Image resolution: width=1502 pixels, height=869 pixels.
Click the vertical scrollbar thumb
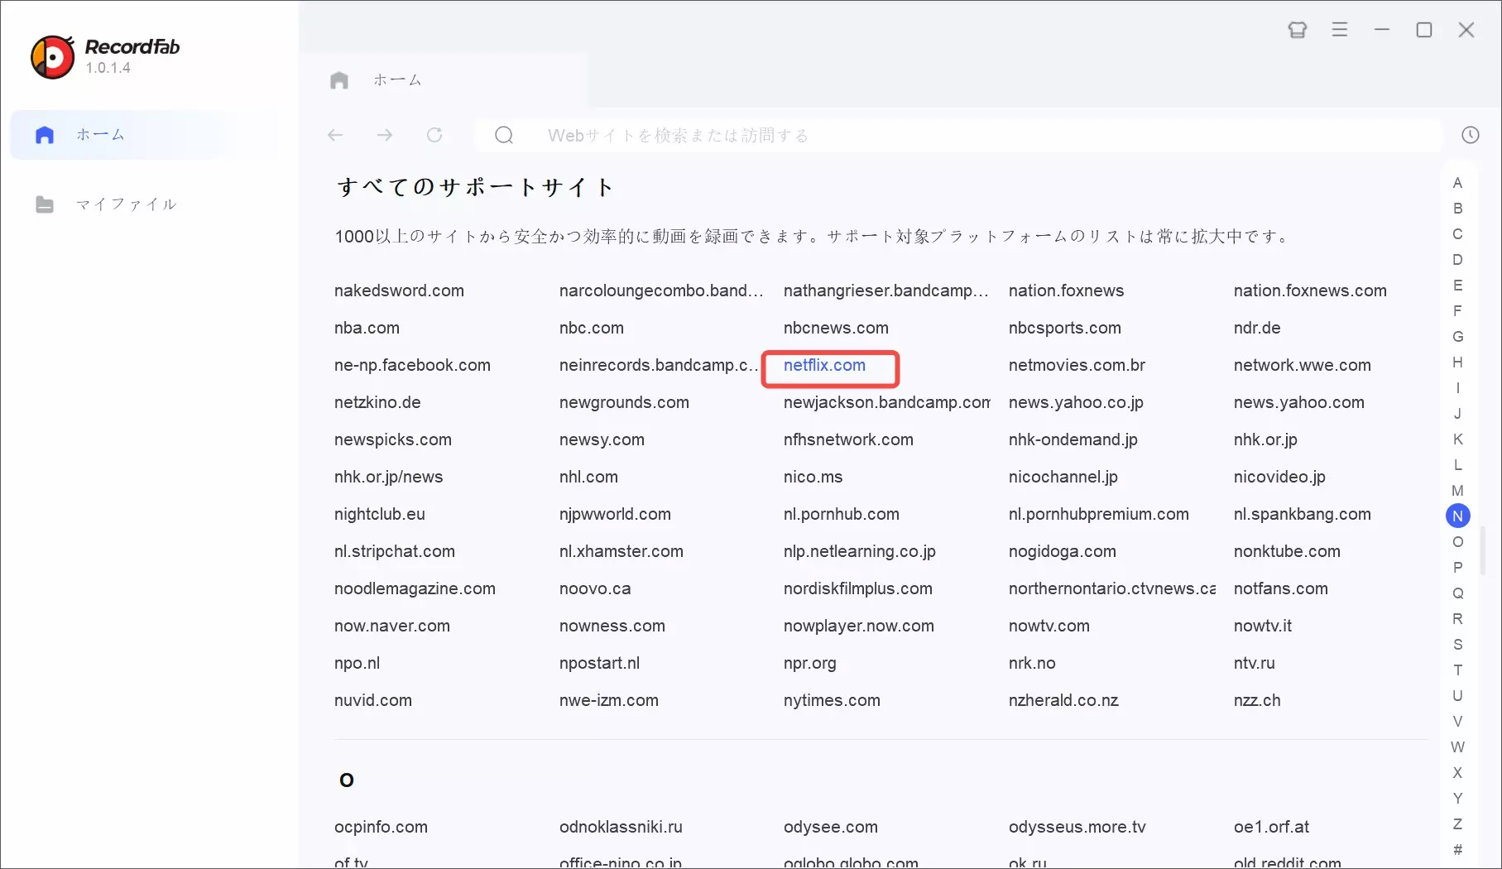[x=1484, y=550]
